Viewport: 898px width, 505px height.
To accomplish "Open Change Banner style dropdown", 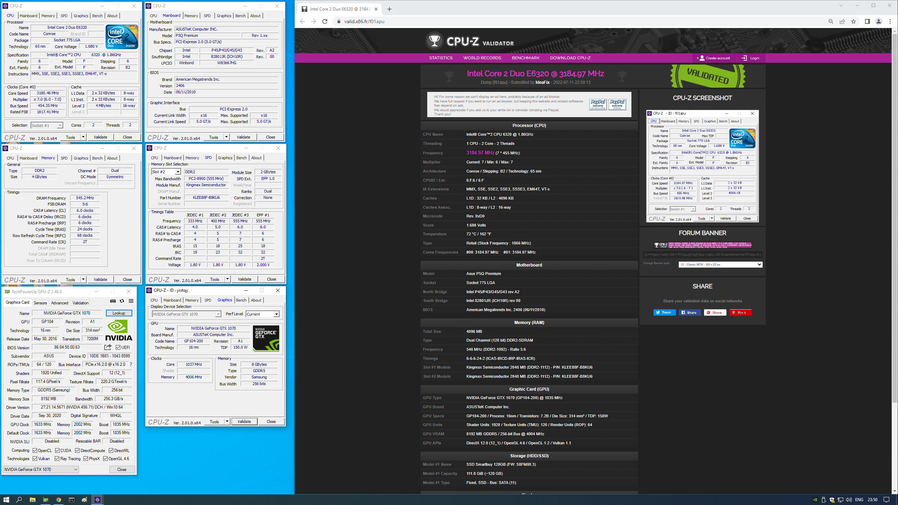I will (x=721, y=264).
